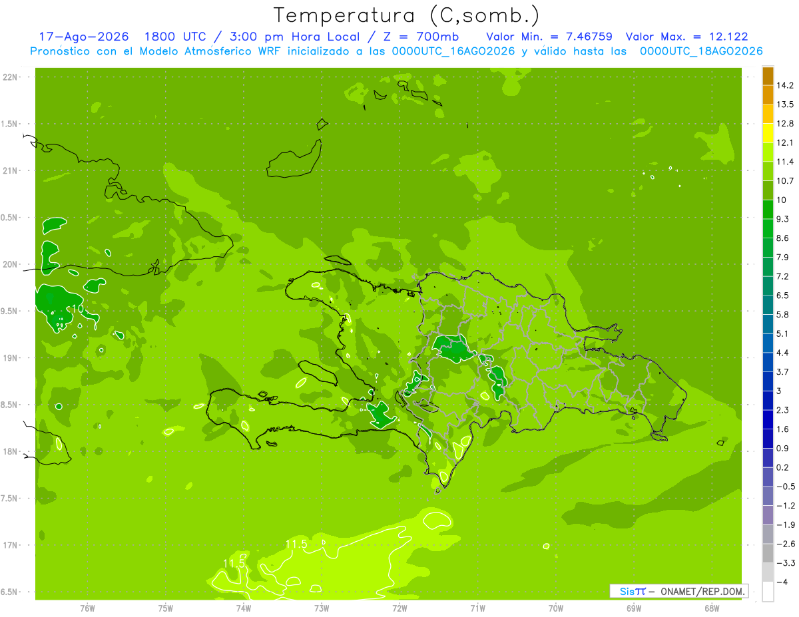Screen dimensions: 799x617
Task: Click the '17N' latitude label
Action: [x=11, y=545]
